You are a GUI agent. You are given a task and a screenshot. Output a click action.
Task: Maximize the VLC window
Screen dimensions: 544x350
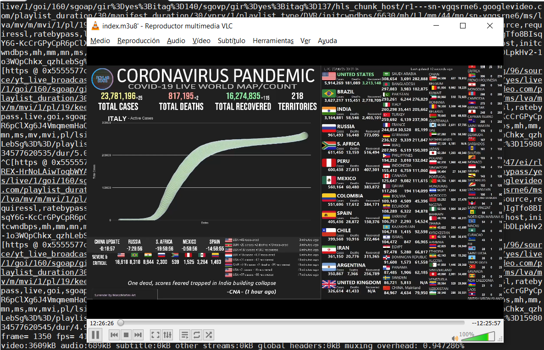pyautogui.click(x=463, y=26)
